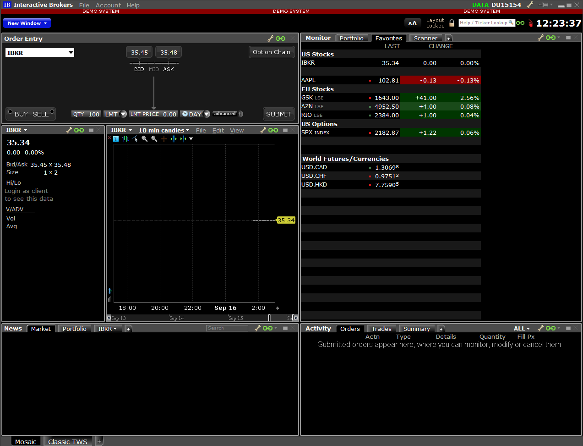Open global configuration wrench in title bar

530,5
